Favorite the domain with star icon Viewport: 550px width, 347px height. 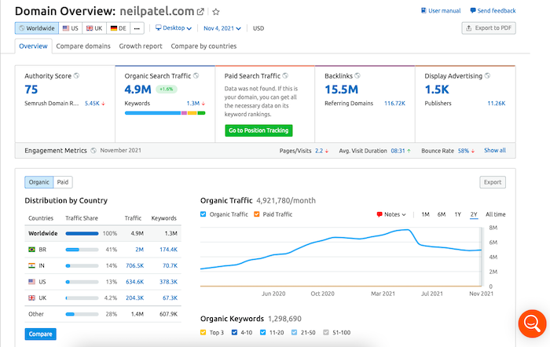tap(216, 12)
